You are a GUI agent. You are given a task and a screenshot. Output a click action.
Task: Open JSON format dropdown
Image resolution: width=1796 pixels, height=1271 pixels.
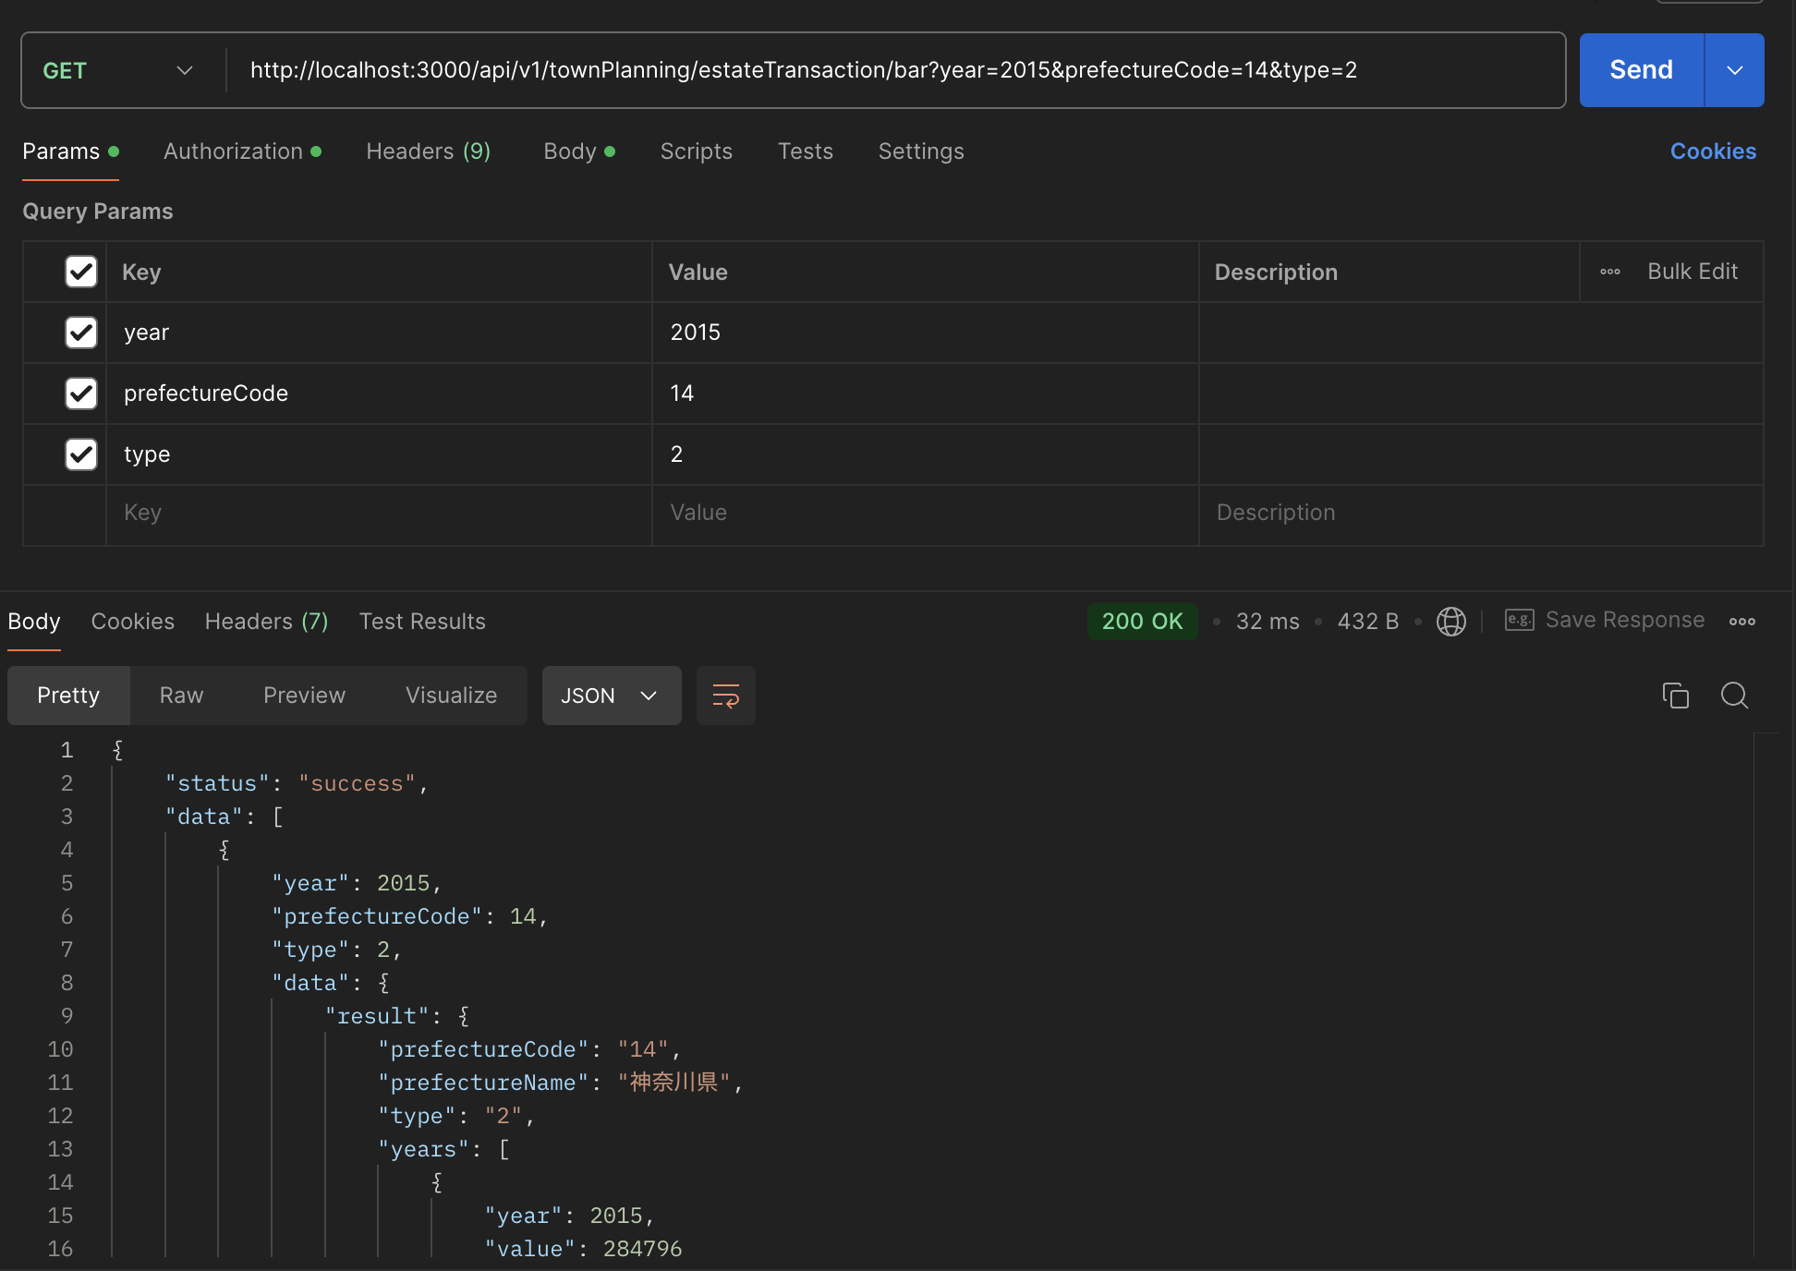click(611, 696)
